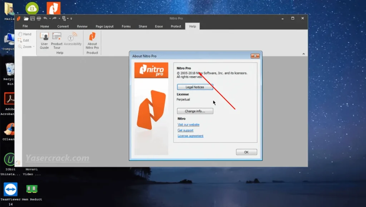366x207 pixels.
Task: Click the Save disk icon in quick access toolbar
Action: click(33, 19)
